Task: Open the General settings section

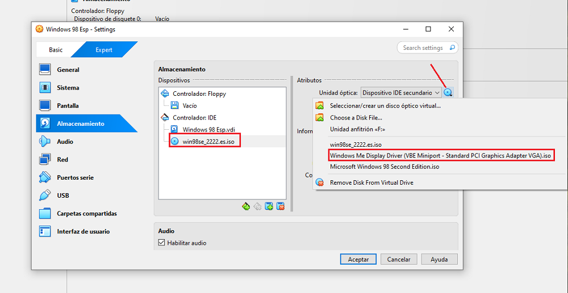Action: pos(68,70)
